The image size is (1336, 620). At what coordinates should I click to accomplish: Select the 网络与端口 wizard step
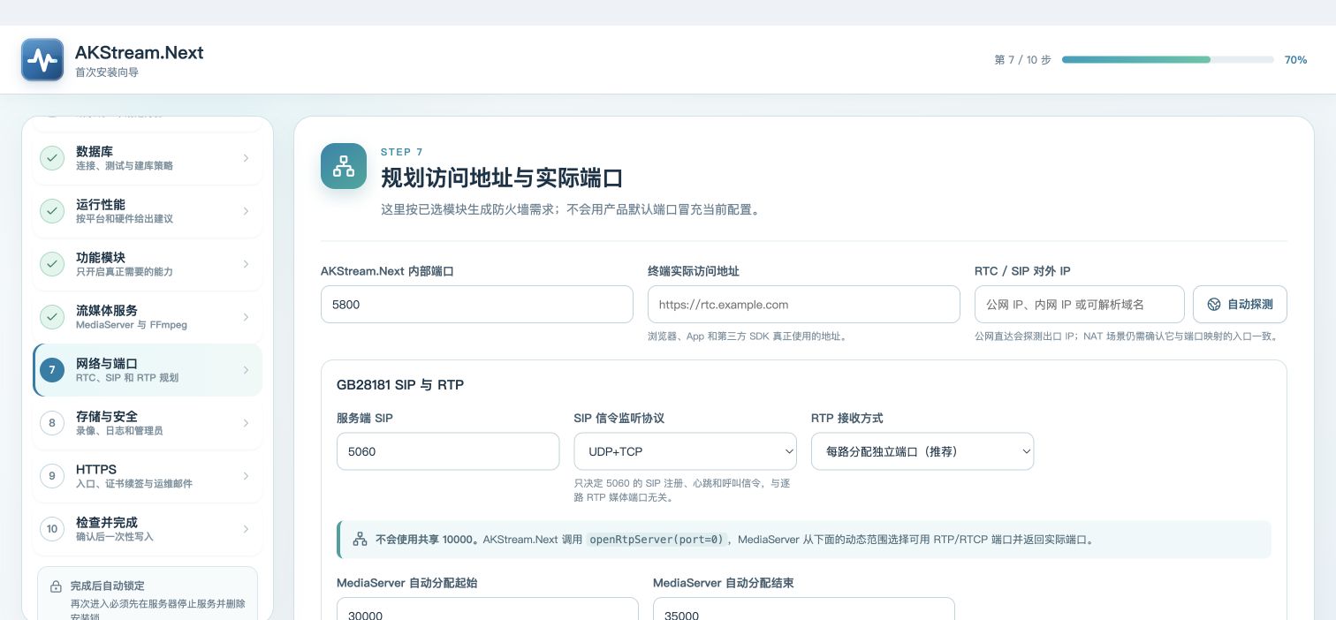[x=148, y=370]
